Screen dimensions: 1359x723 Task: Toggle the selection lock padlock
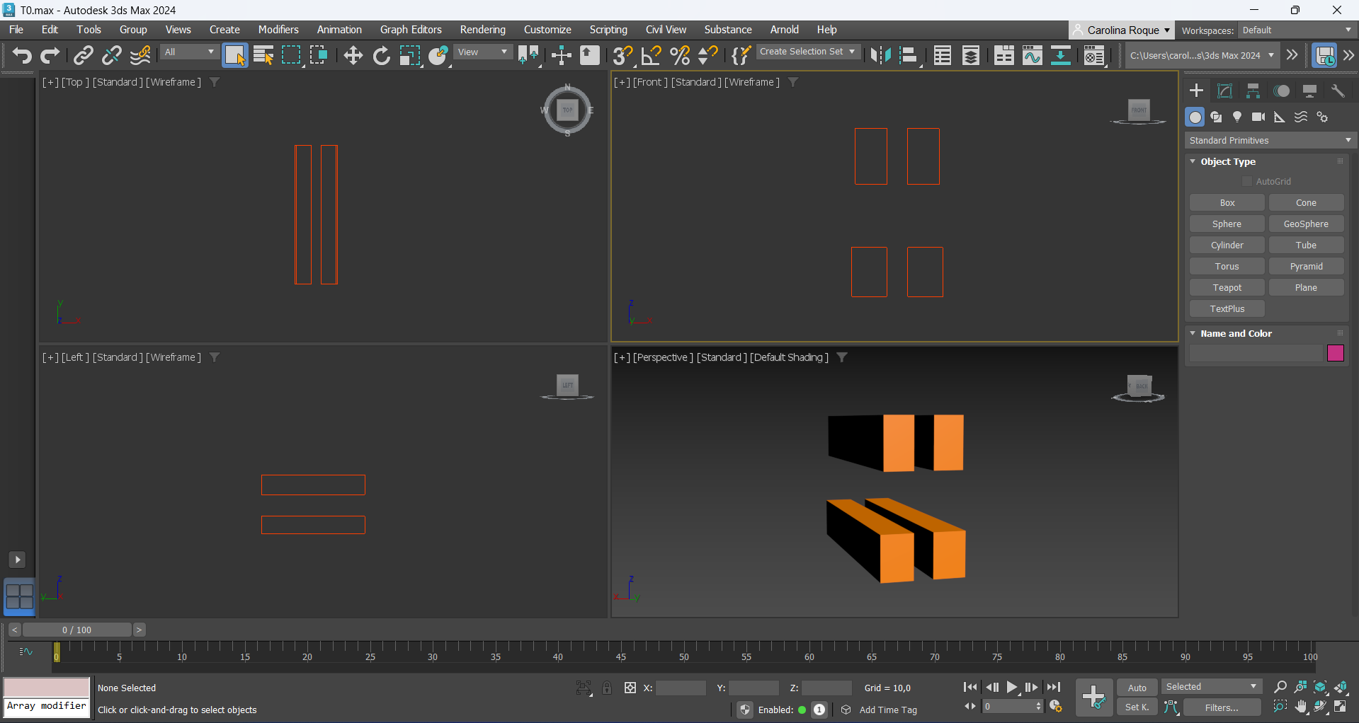[607, 688]
